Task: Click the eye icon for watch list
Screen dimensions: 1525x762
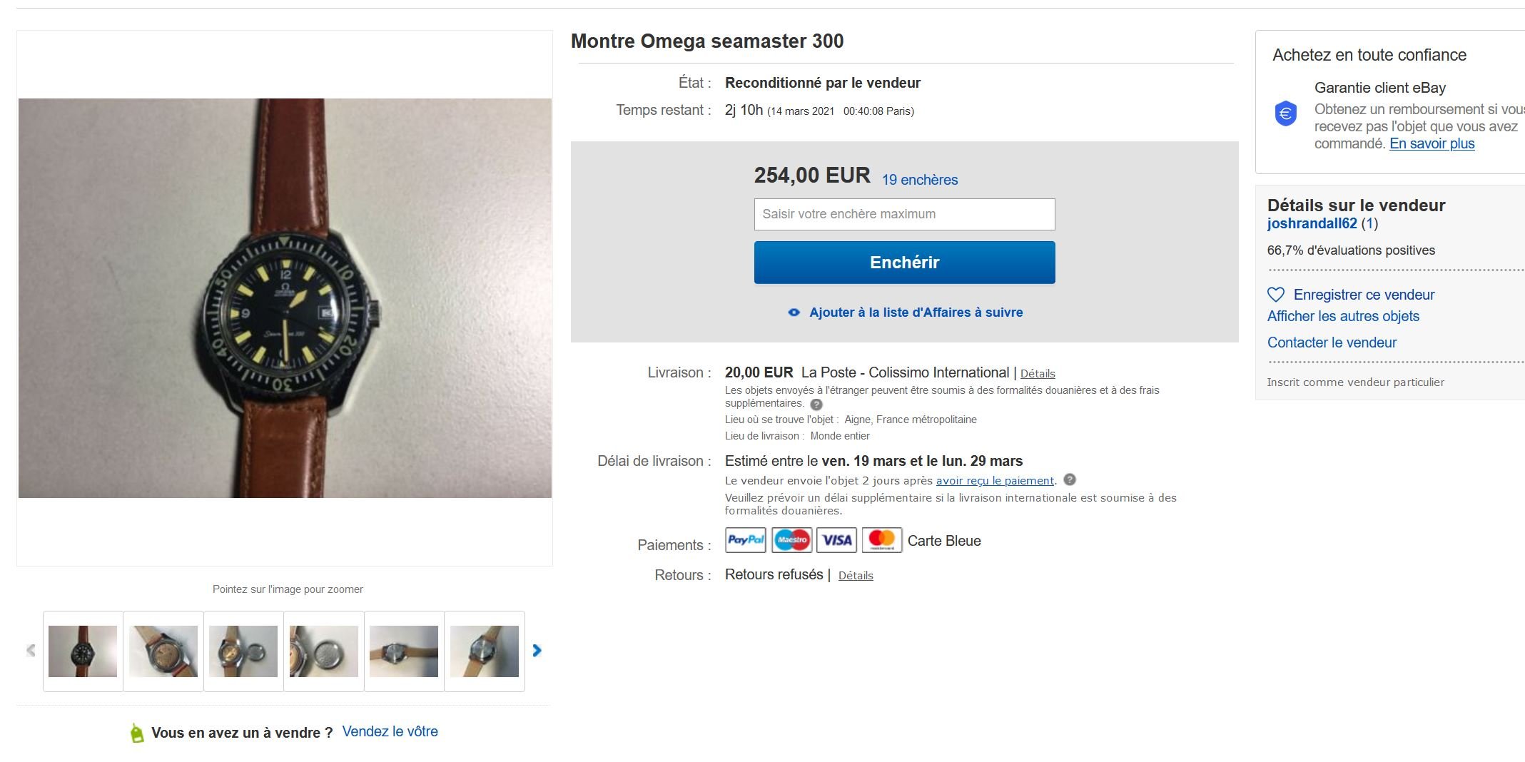Action: (x=794, y=313)
